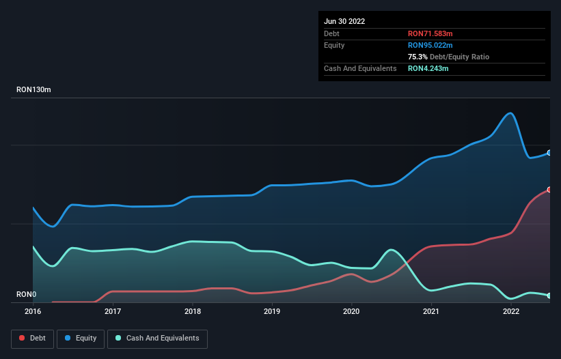
Task: Click the RON130m y-axis label
Action: (x=33, y=89)
